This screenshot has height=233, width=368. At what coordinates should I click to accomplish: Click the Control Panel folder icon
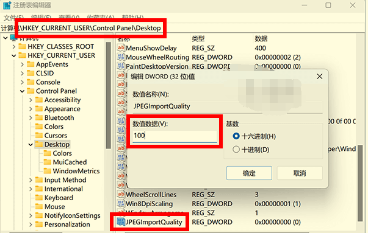coord(31,91)
